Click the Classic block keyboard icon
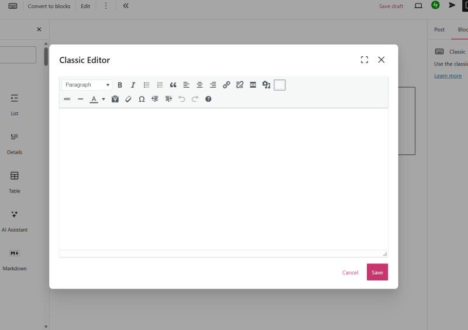468x330 pixels. point(13,6)
